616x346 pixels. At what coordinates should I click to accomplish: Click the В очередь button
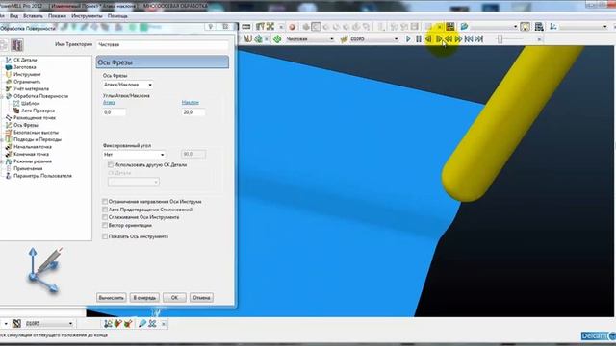coord(144,298)
